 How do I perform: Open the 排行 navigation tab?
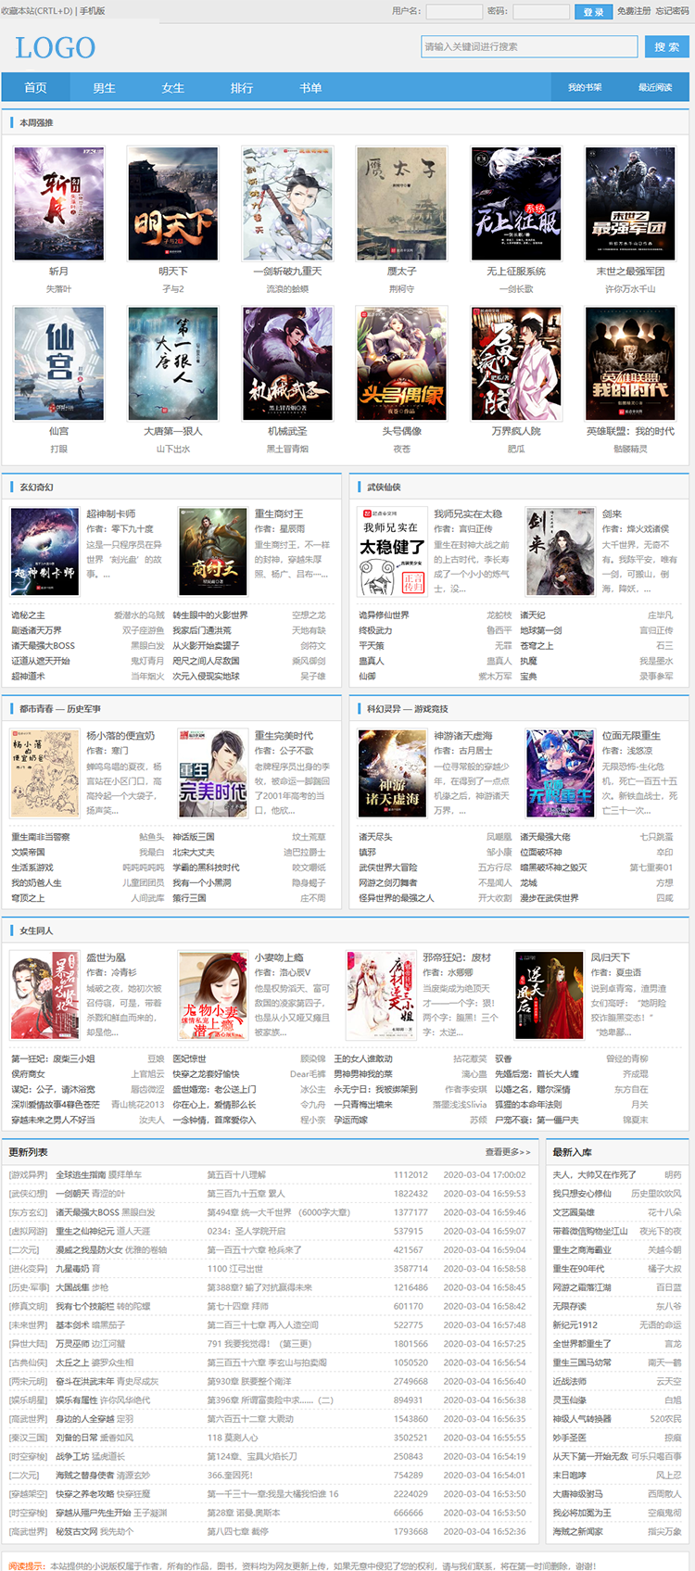241,87
